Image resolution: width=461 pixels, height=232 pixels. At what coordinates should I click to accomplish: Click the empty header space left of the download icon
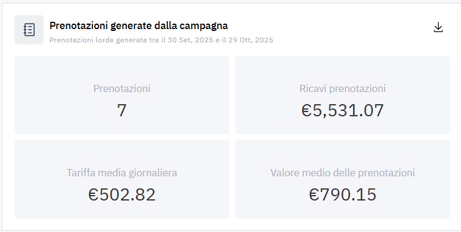pos(353,29)
